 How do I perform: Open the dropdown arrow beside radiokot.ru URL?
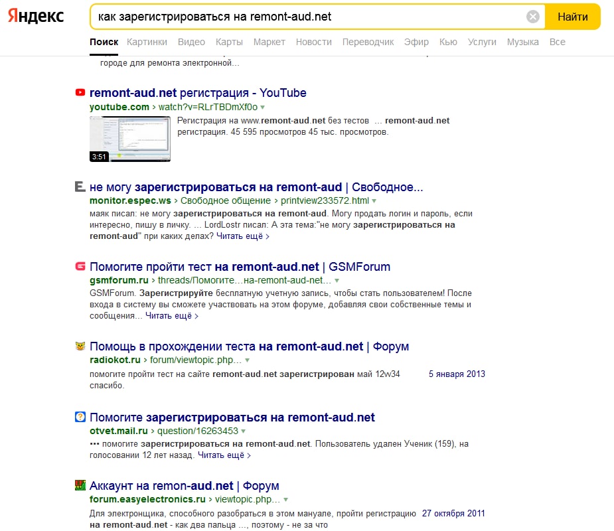[x=247, y=360]
